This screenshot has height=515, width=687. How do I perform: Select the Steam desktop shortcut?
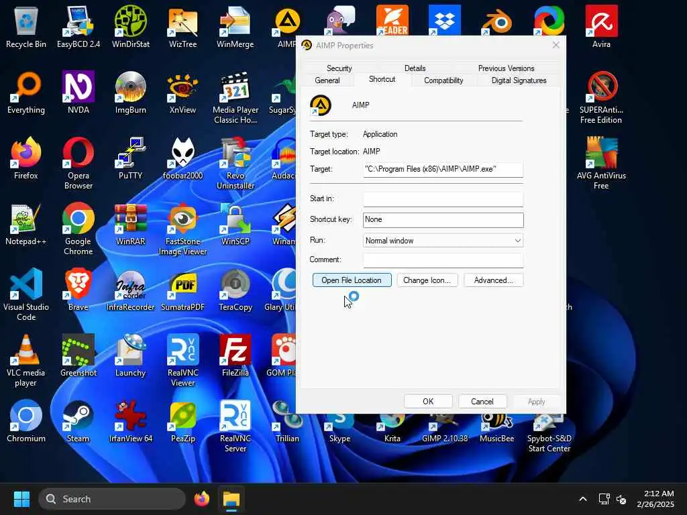pos(78,421)
